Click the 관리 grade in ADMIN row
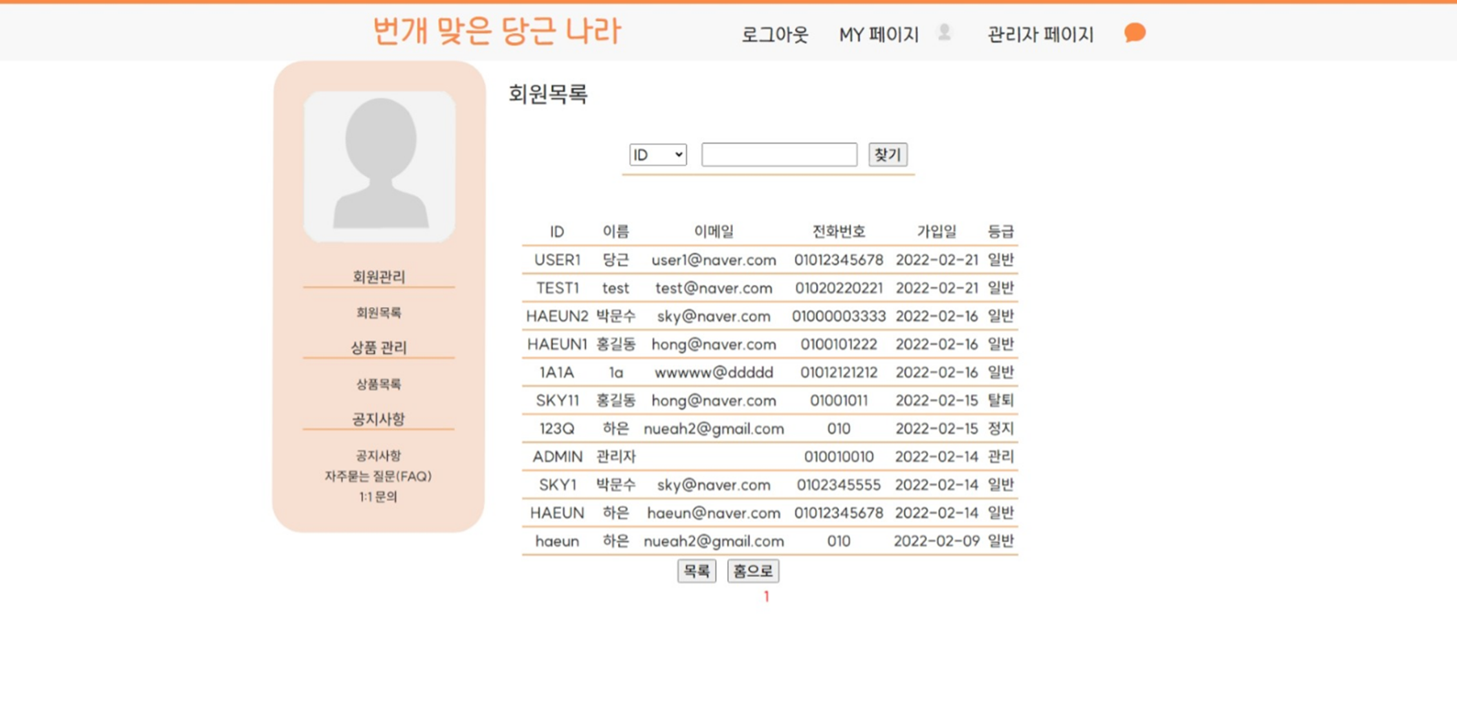The height and width of the screenshot is (719, 1457). (1000, 457)
